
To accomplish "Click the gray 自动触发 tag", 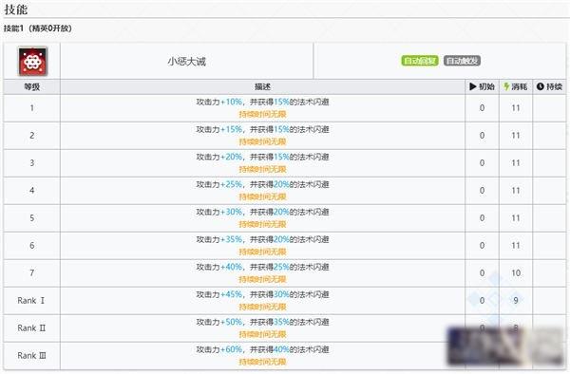I will (x=462, y=61).
